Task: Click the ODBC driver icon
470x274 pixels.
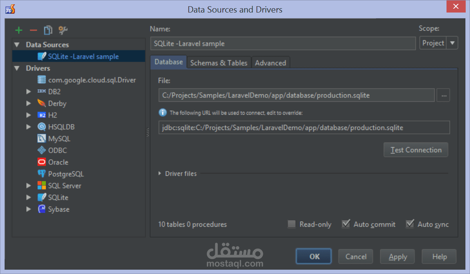Action: pos(42,150)
